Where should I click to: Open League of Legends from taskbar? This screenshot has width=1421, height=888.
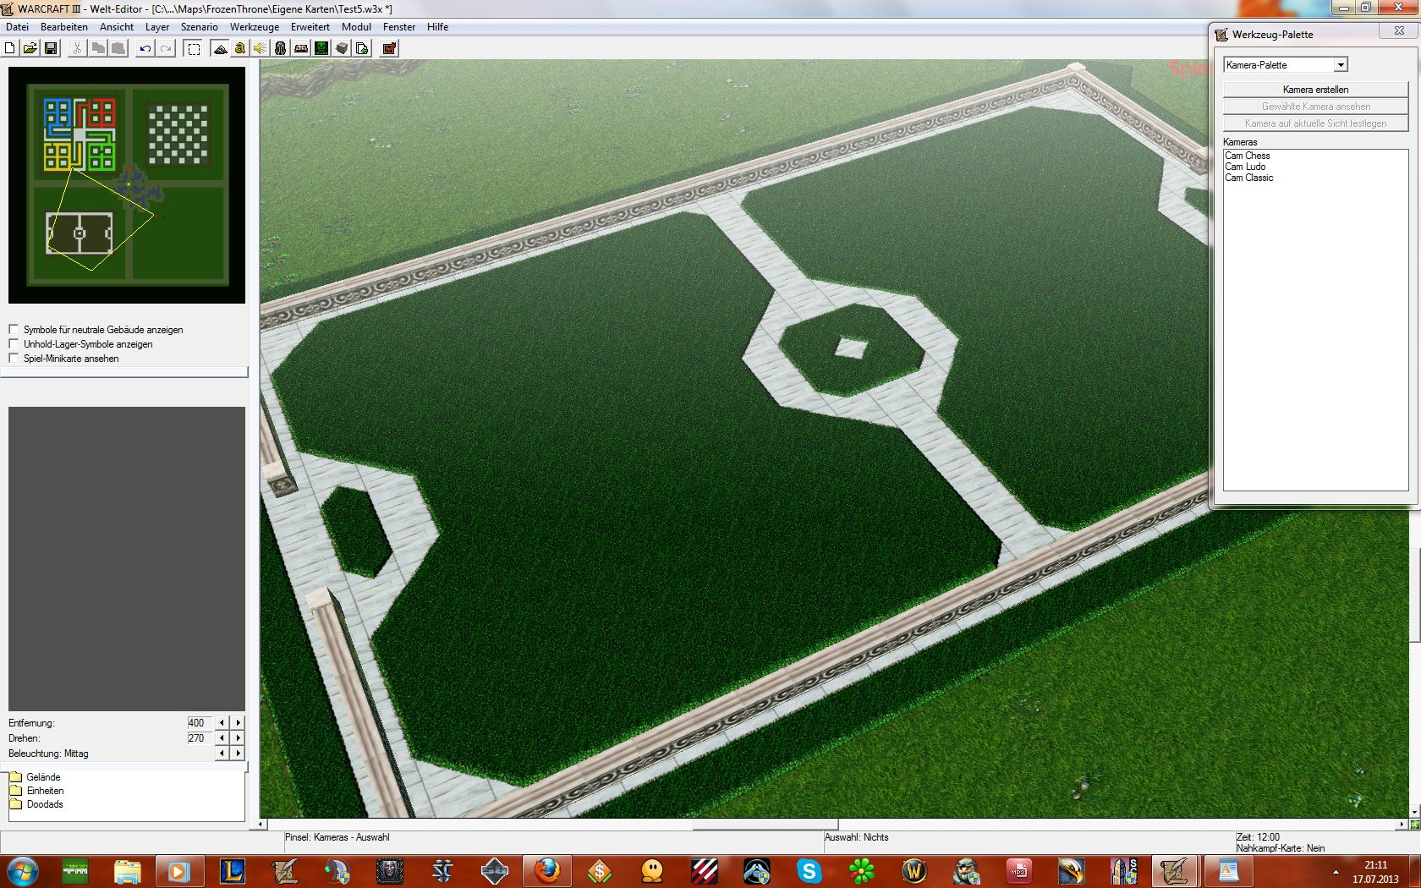232,870
